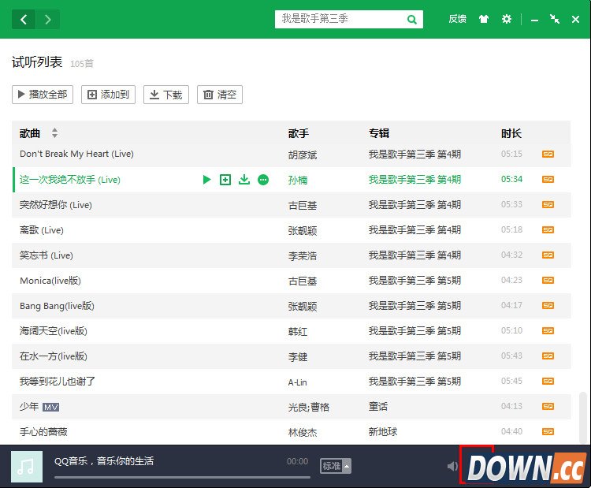Screen dimensions: 591x488
Task: Go forward with the right arrow button
Action: pyautogui.click(x=48, y=19)
